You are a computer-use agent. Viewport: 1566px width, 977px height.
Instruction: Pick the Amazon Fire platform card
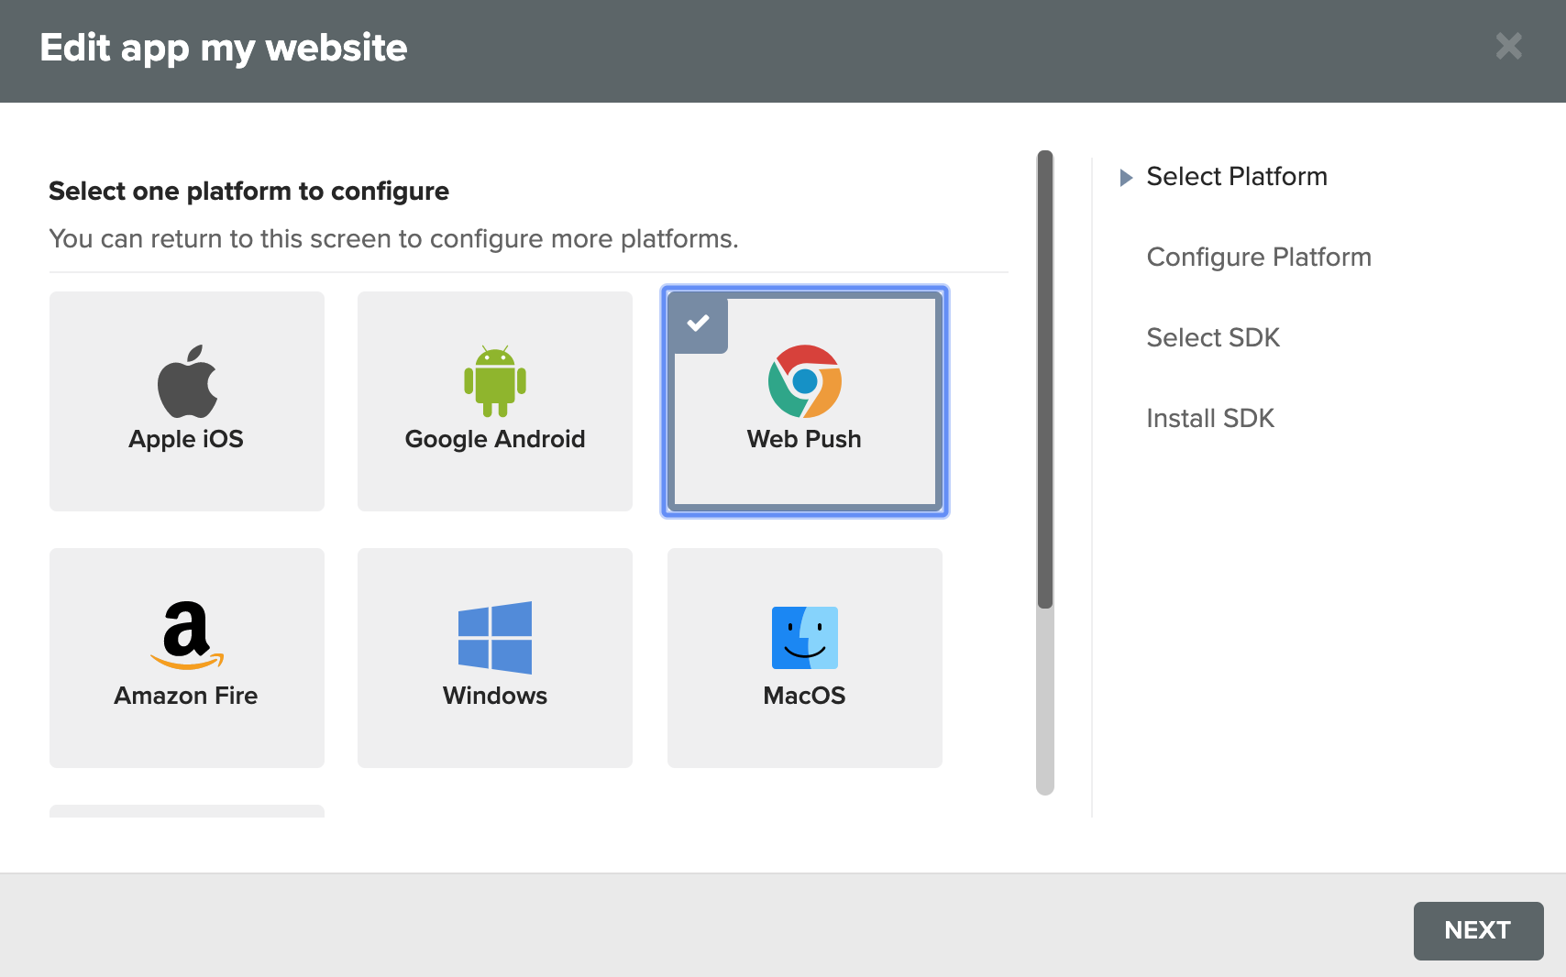pyautogui.click(x=187, y=658)
